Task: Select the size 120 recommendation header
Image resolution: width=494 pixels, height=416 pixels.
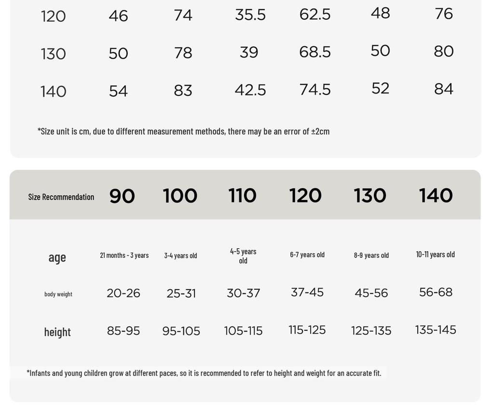Action: (305, 195)
